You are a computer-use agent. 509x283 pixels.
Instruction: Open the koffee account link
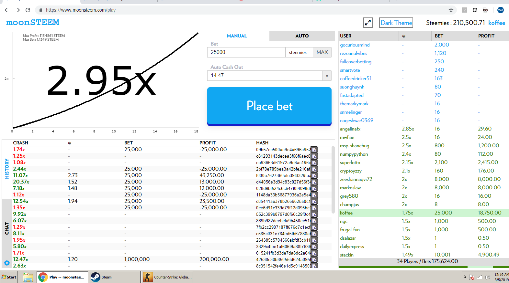[497, 23]
